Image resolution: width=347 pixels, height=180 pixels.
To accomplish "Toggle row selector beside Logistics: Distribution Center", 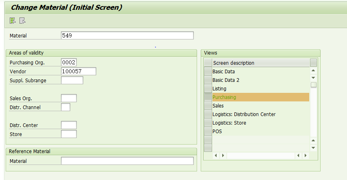I will tap(208, 114).
